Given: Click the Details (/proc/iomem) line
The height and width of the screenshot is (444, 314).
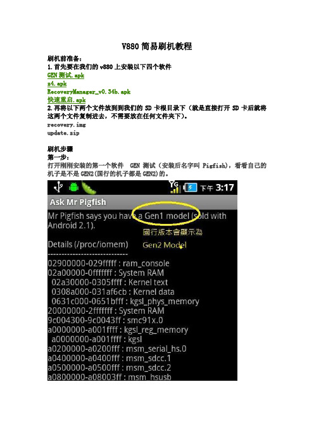Looking at the screenshot, I should (88, 245).
